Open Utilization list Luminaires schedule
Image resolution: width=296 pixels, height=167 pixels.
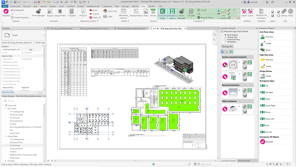(x=261, y=14)
